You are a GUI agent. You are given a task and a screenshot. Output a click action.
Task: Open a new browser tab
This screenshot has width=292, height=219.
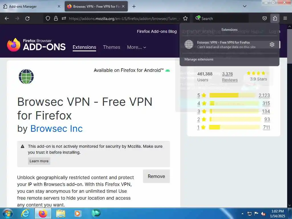(x=134, y=7)
